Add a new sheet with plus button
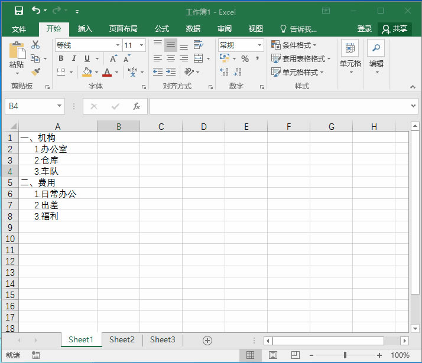422x363 pixels. tap(207, 340)
